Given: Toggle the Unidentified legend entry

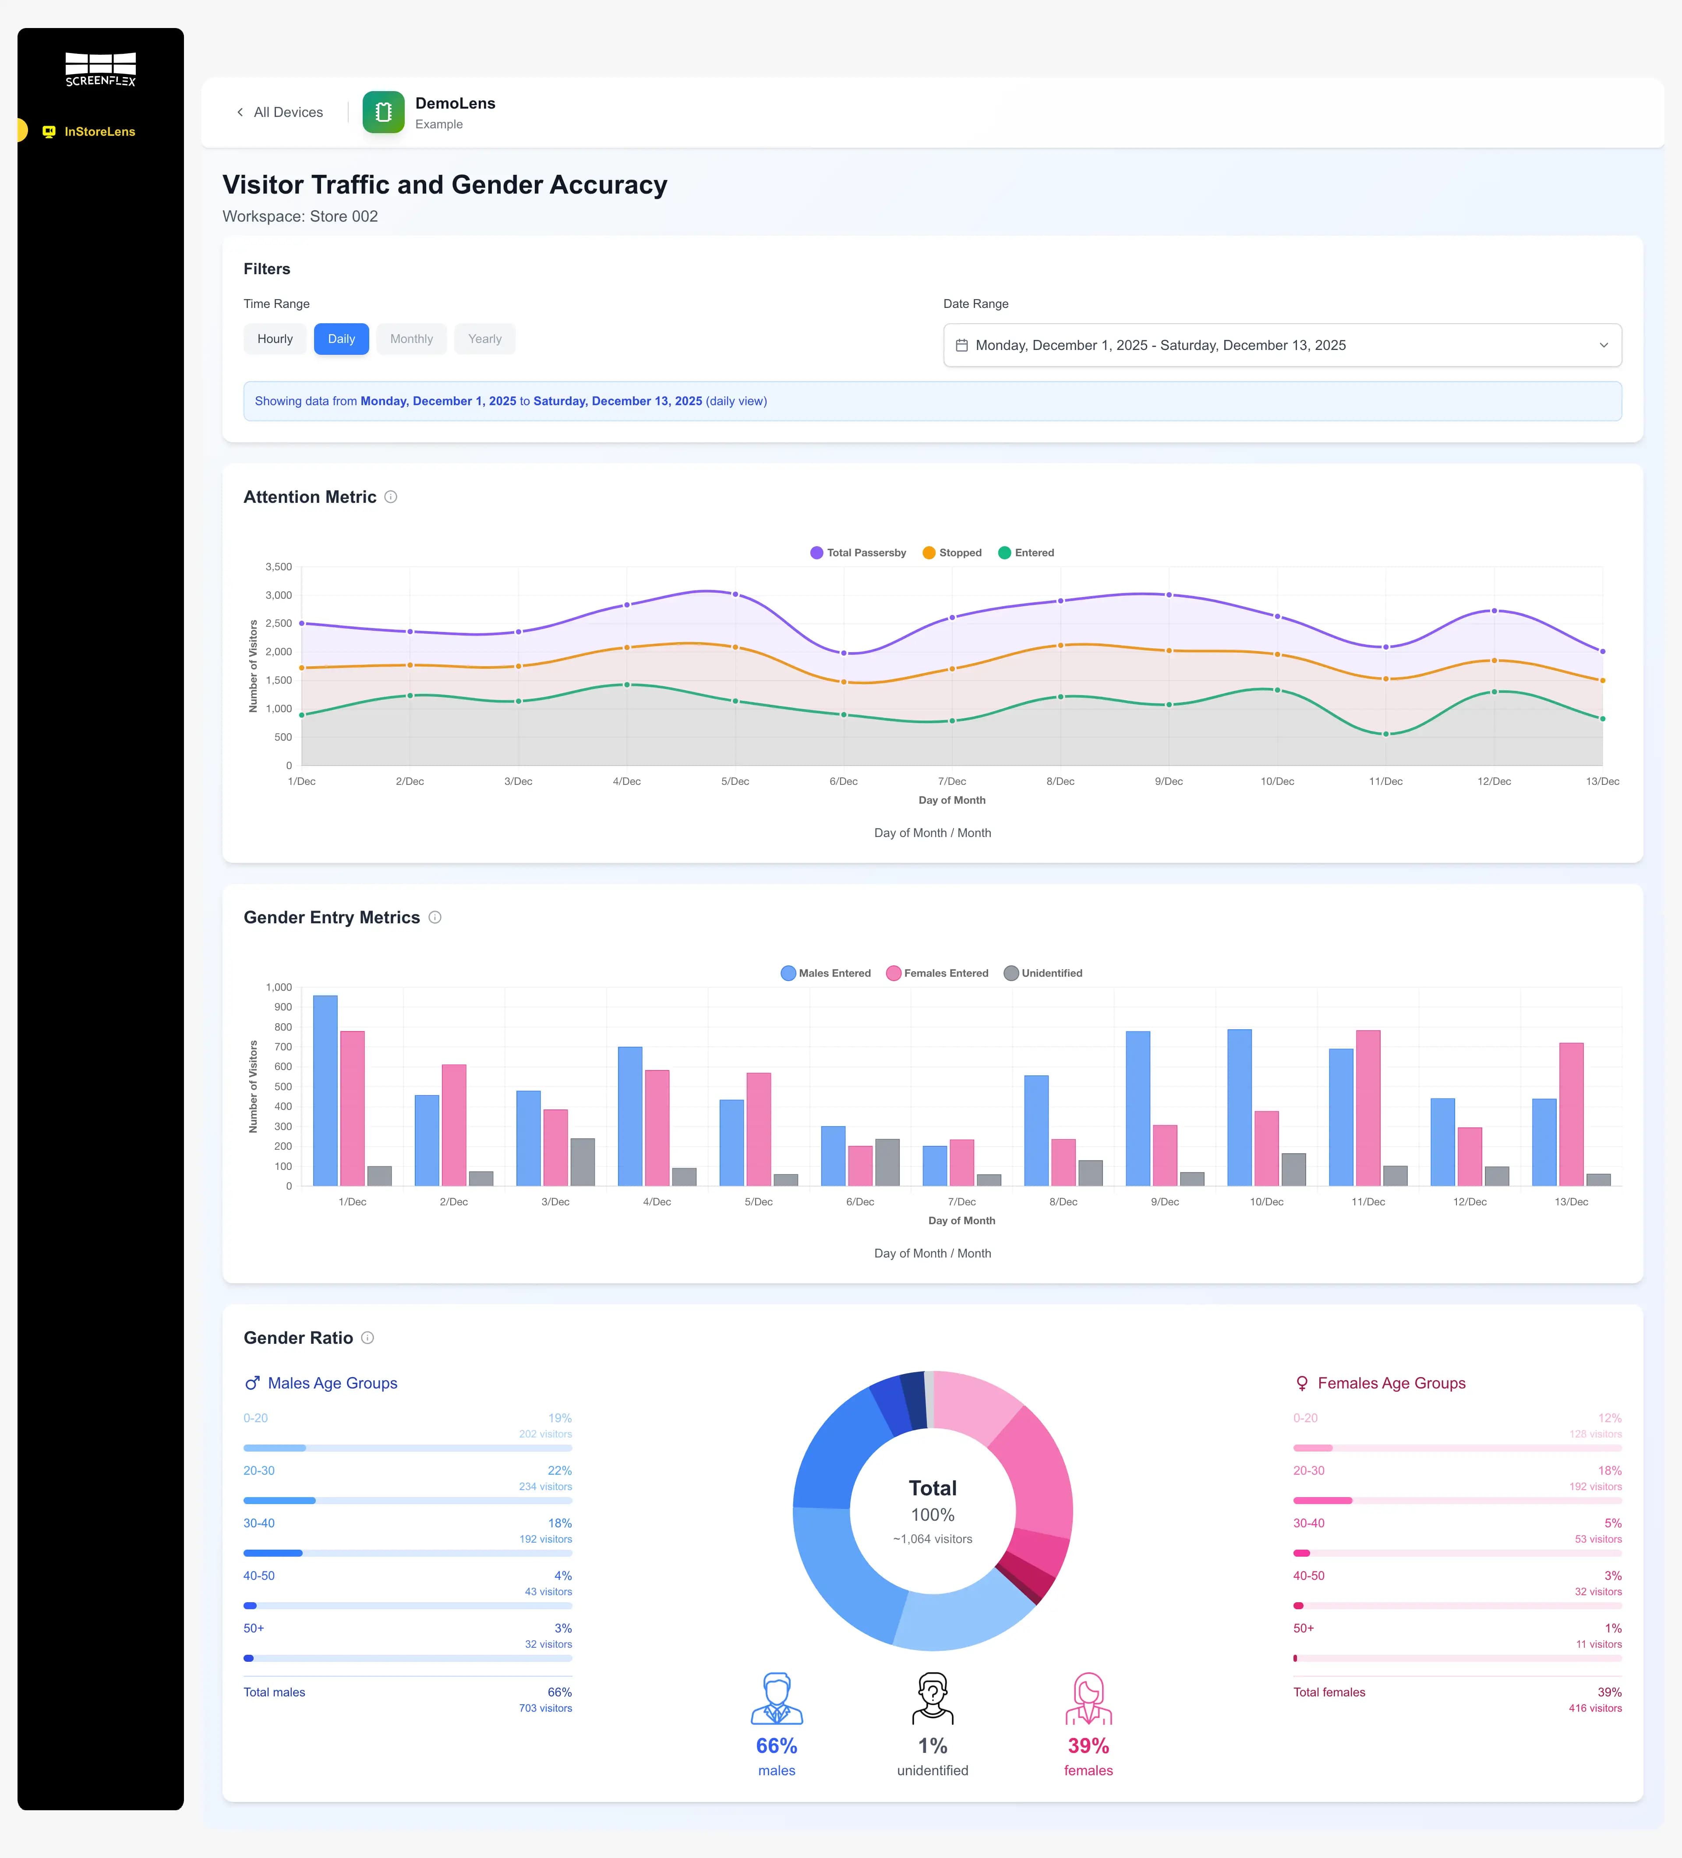Looking at the screenshot, I should [x=1043, y=972].
